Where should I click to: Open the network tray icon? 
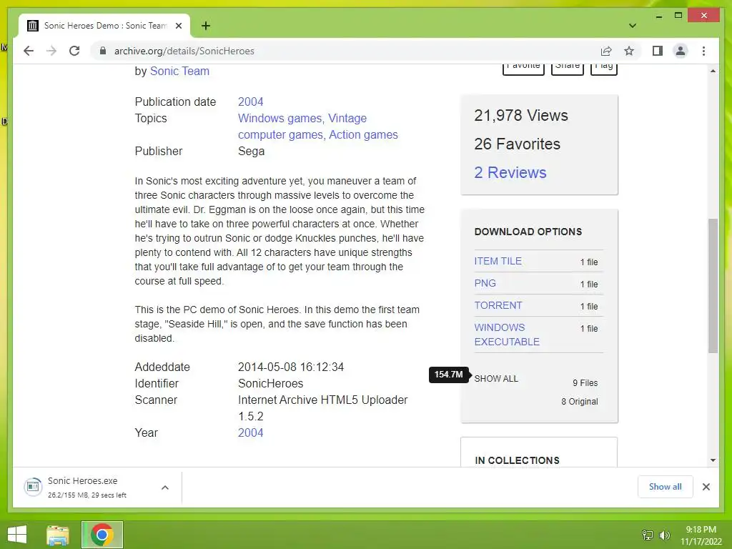click(648, 535)
